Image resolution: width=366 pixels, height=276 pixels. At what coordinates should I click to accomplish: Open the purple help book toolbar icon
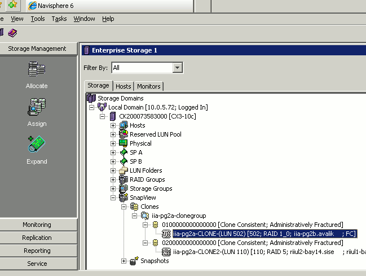click(x=12, y=33)
